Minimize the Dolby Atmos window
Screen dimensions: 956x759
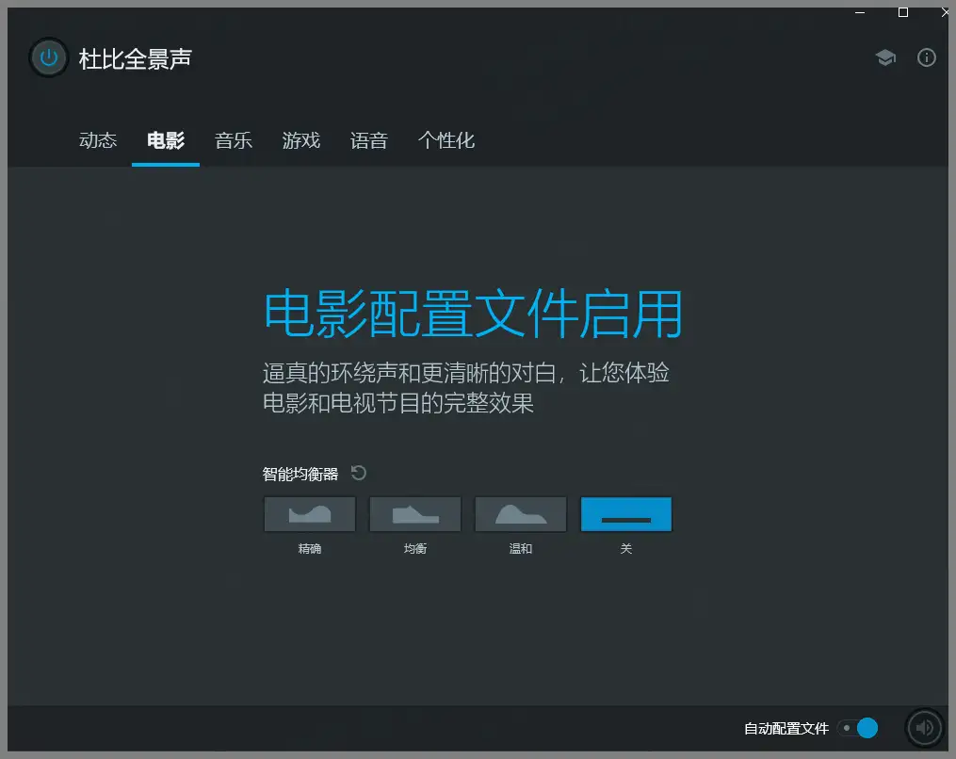(x=860, y=12)
